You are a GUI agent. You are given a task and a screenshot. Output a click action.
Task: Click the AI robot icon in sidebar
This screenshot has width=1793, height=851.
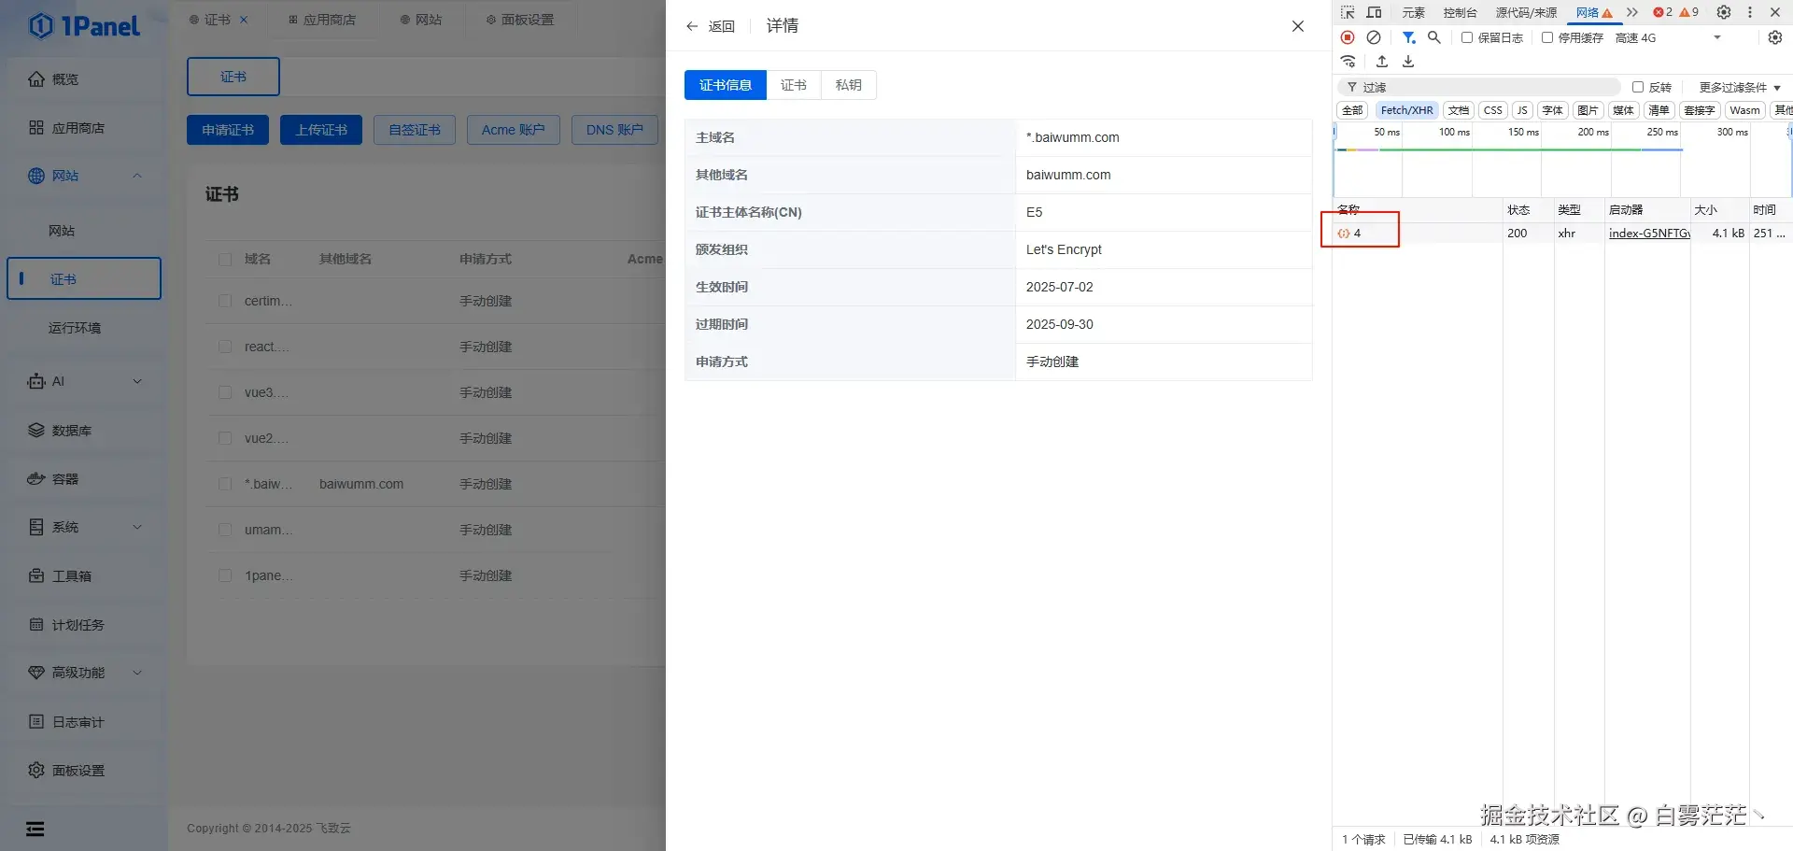point(36,381)
